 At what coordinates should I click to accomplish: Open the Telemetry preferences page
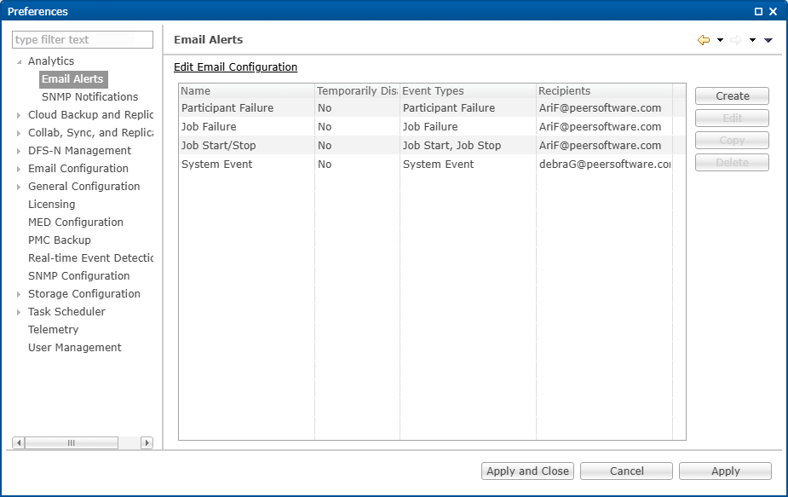pos(54,330)
